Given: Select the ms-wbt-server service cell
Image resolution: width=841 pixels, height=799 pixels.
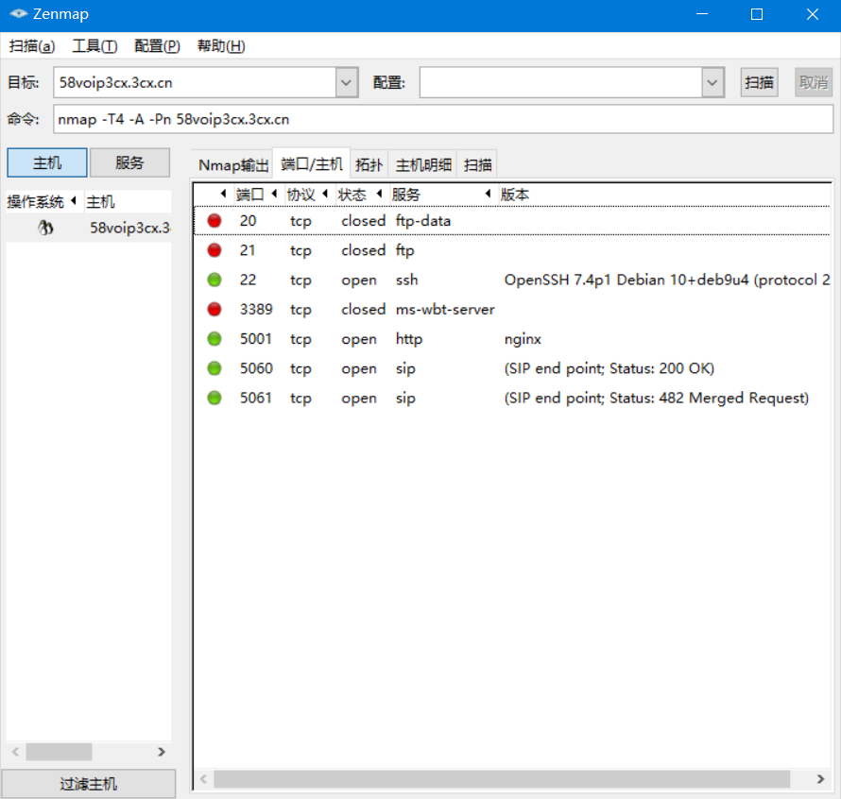Looking at the screenshot, I should click(445, 310).
